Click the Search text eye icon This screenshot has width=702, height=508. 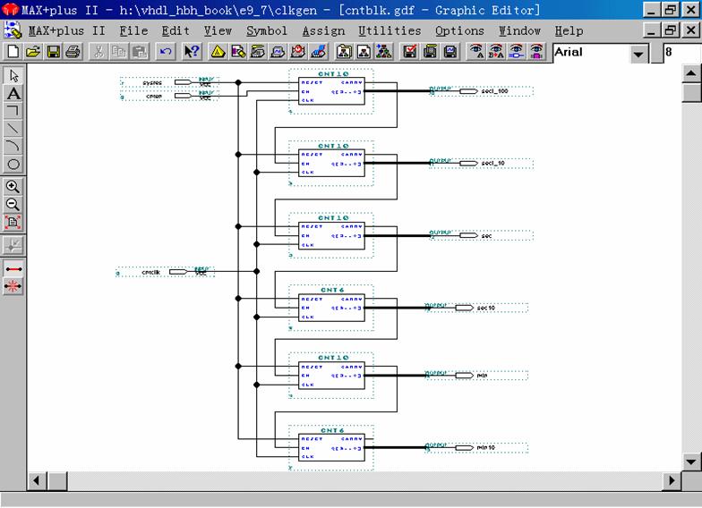(x=476, y=52)
